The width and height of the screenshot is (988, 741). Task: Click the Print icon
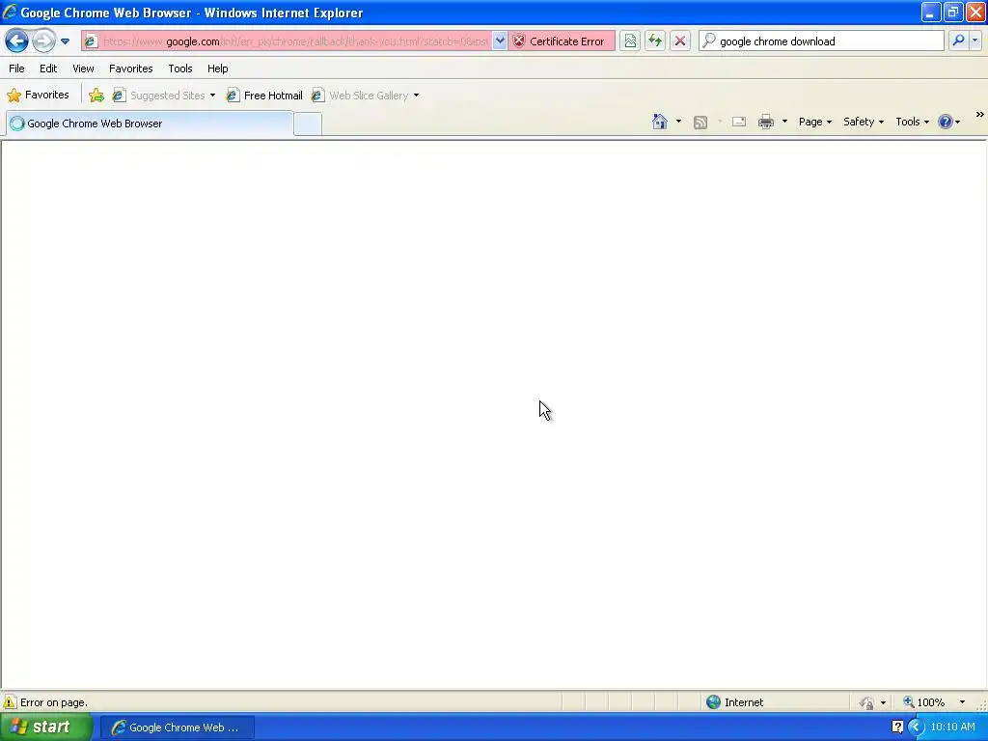click(765, 122)
